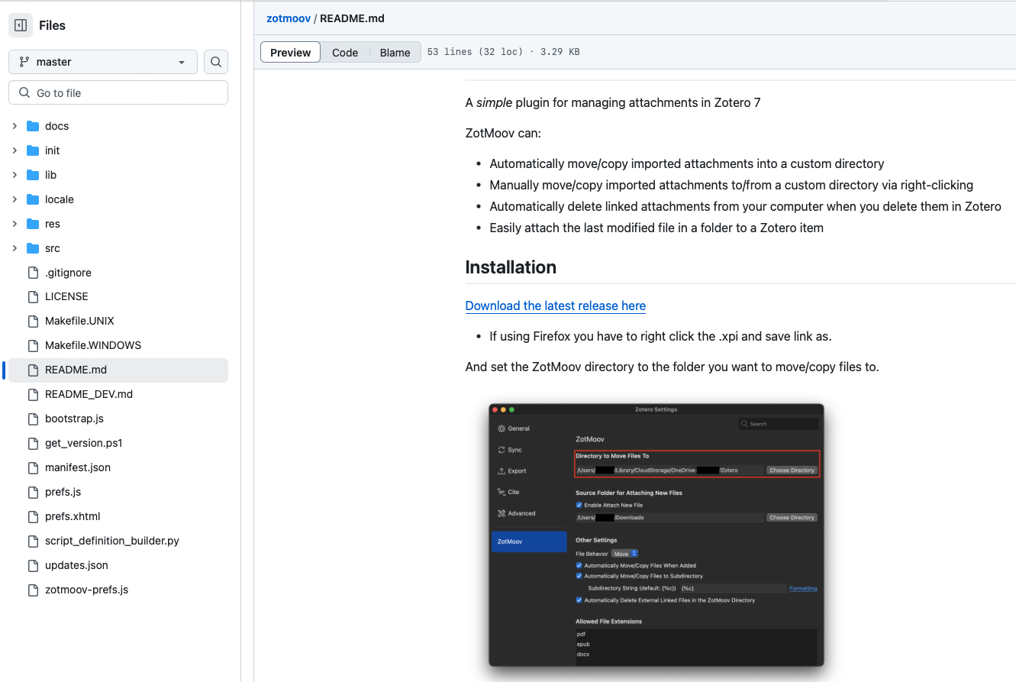Click the zotmoov repository breadcrumb link
The image size is (1016, 682).
coord(288,18)
